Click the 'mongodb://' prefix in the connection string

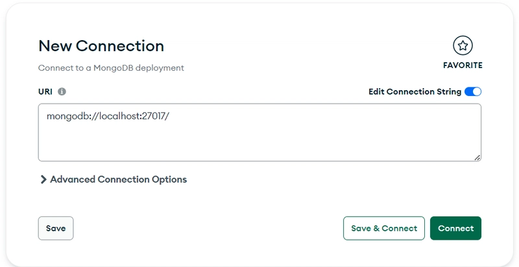point(71,117)
